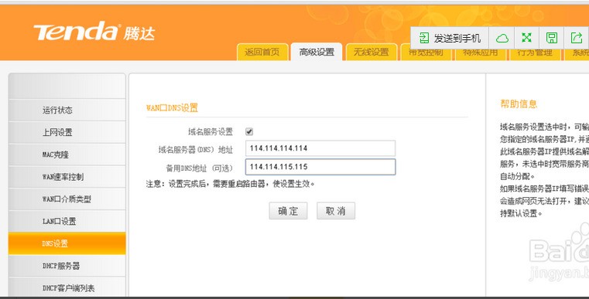Screen dimensions: 589x299
Task: Select the 高级设置 tab
Action: pyautogui.click(x=317, y=52)
